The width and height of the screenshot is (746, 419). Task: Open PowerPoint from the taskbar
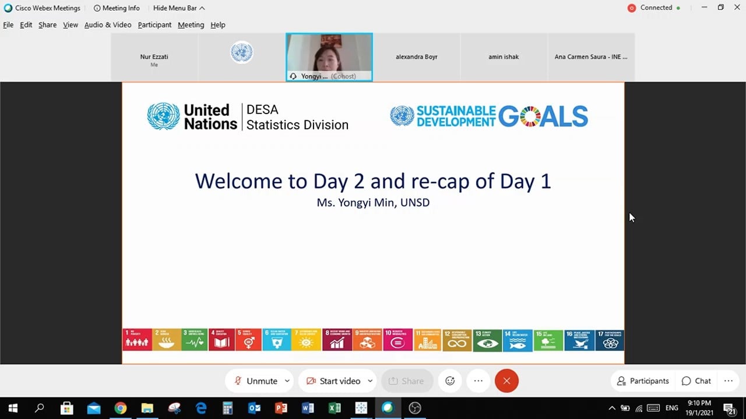tap(281, 408)
